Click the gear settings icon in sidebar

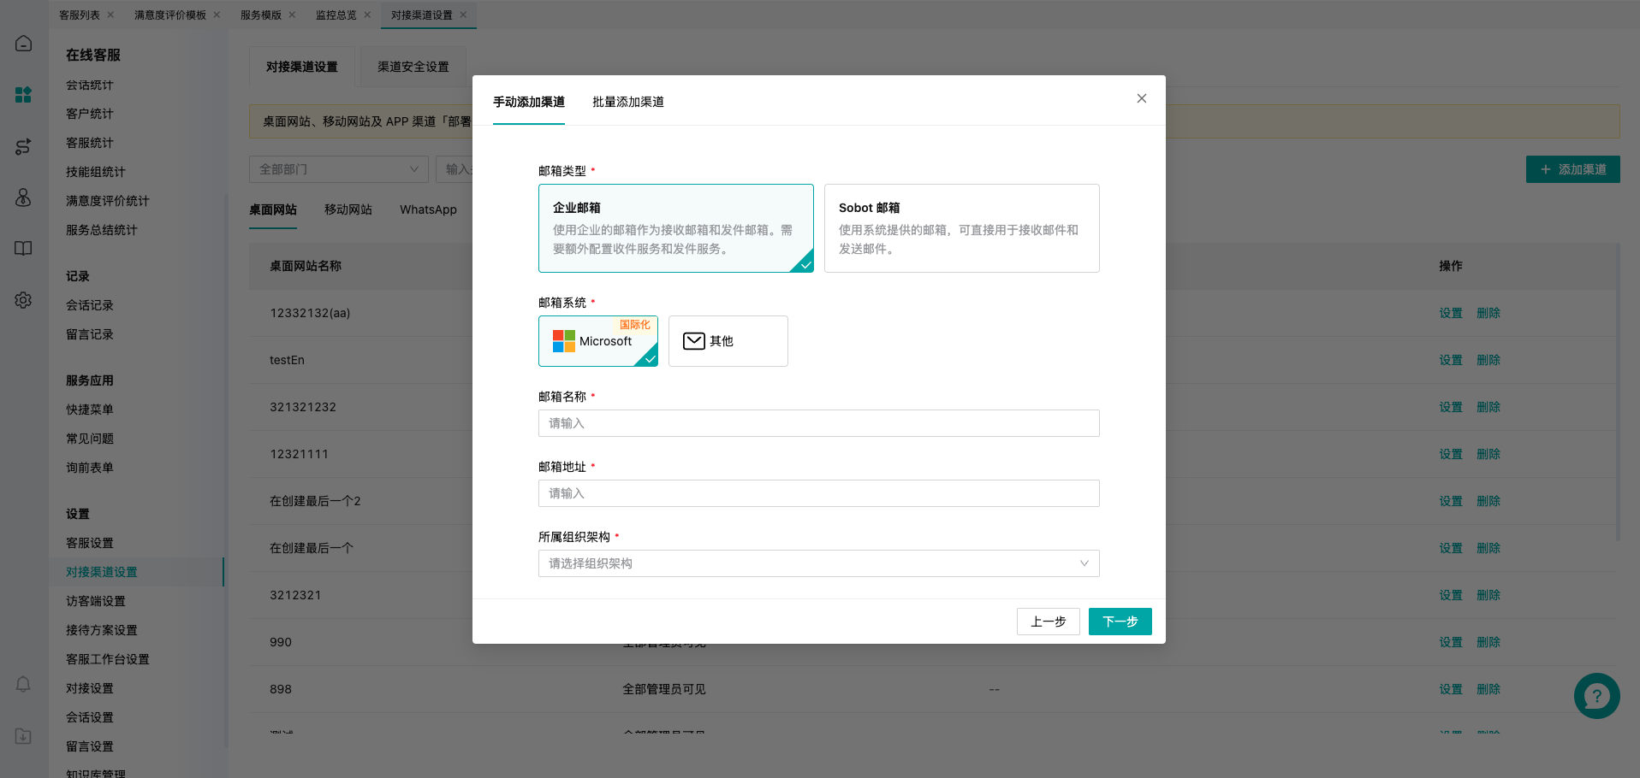(24, 300)
